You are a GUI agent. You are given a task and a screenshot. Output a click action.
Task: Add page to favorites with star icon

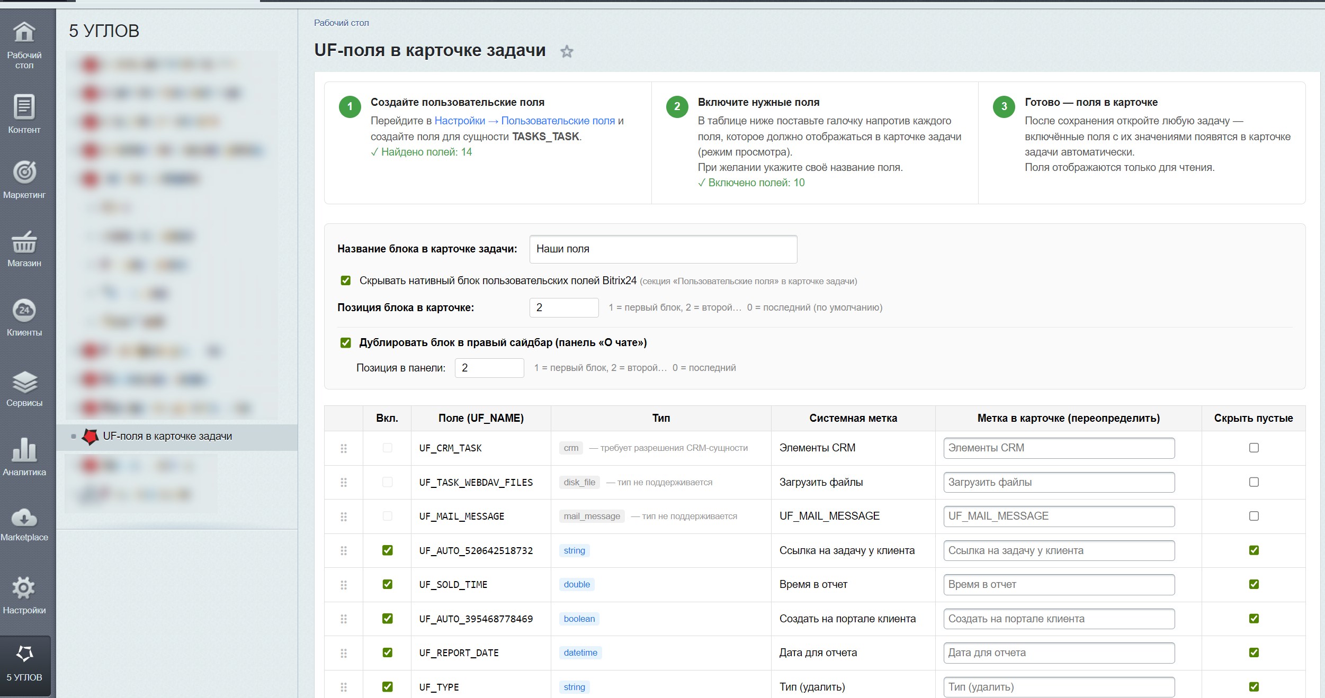(567, 51)
